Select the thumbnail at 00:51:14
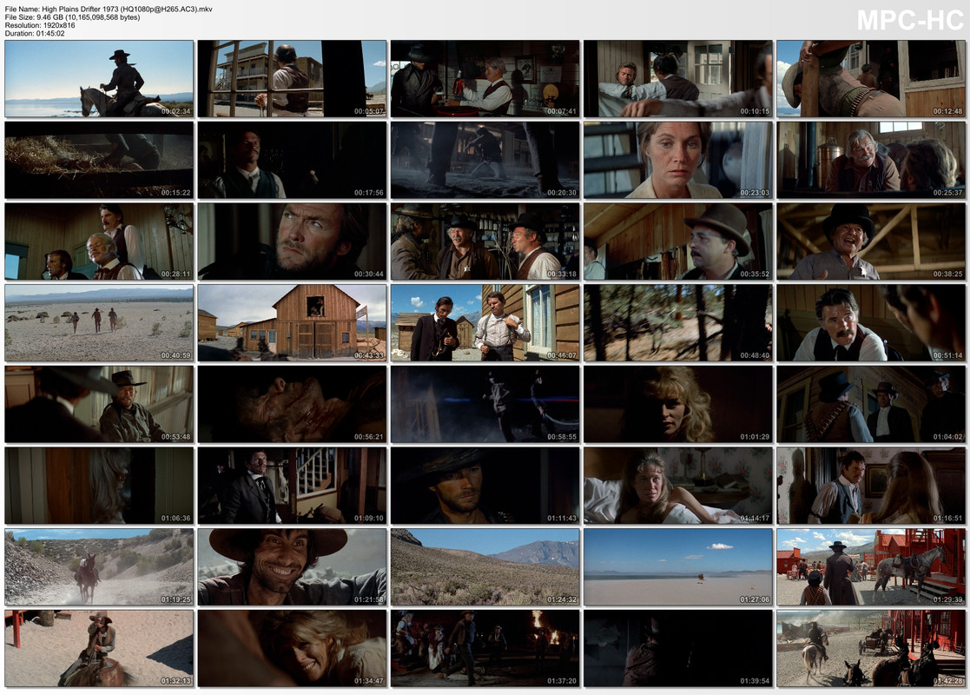The width and height of the screenshot is (970, 695). tap(871, 323)
